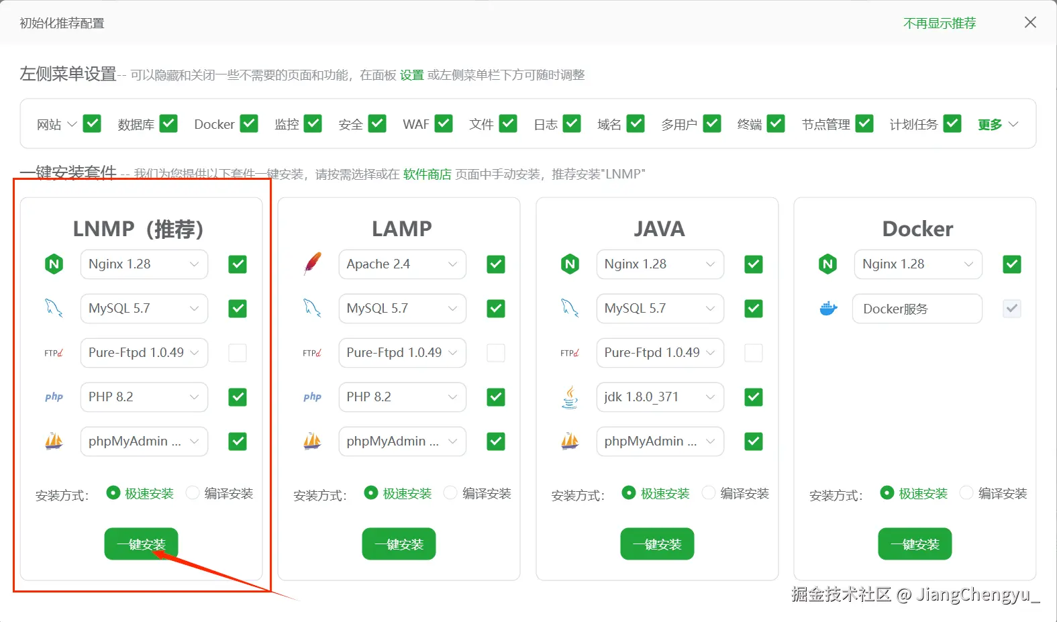Click the 文件 menu item label
This screenshot has width=1057, height=622.
(x=481, y=124)
